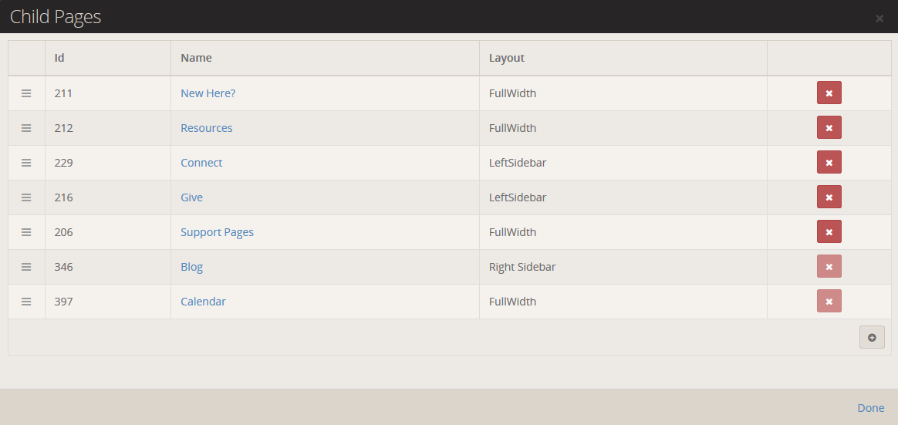This screenshot has height=425, width=898.
Task: Click the reorder handle for New Here? row
Action: point(26,93)
